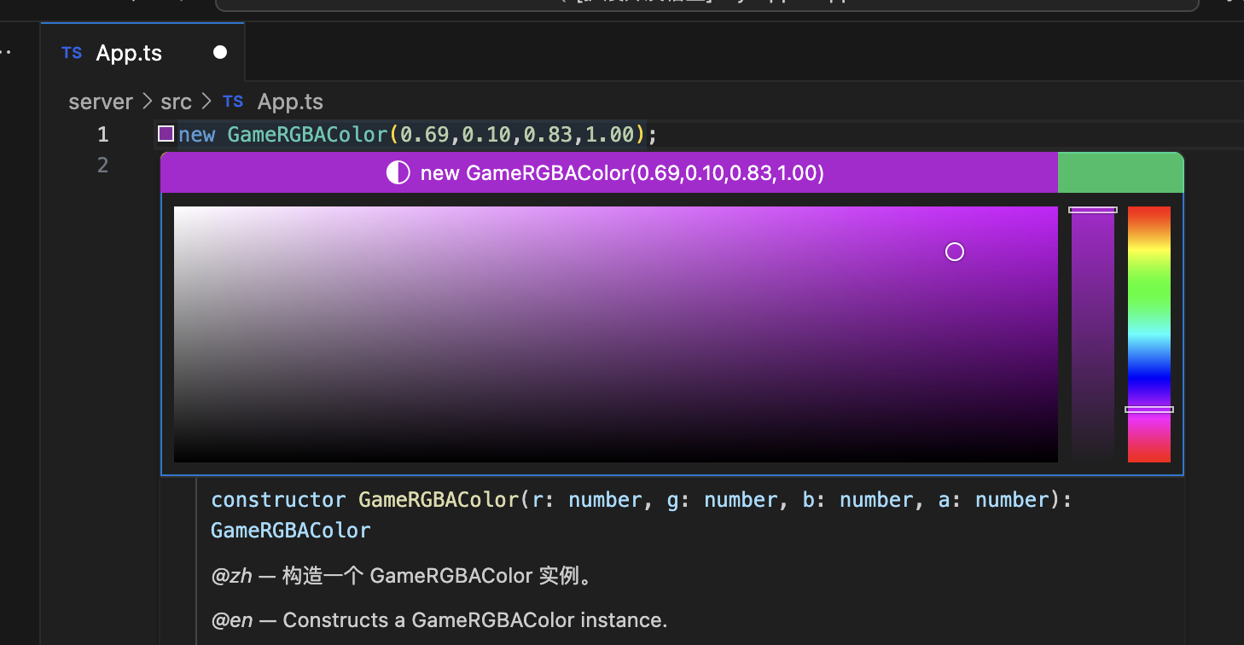1244x645 pixels.
Task: Select the App.ts editor tab
Action: point(129,53)
